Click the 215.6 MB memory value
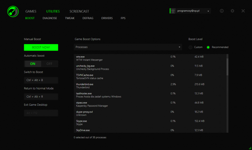This screenshot has height=150, width=252. pos(199,84)
